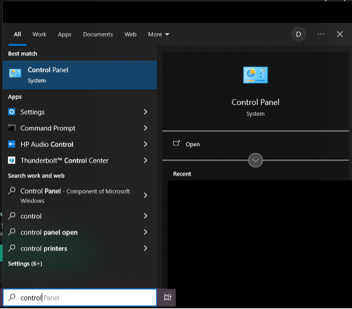
Task: Expand the HP Audio Control arrow
Action: (x=146, y=144)
